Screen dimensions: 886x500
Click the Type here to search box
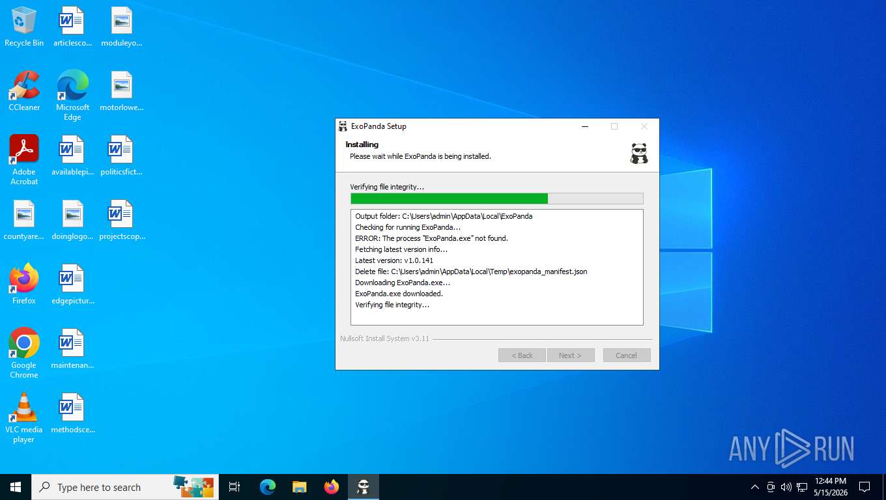coord(125,487)
